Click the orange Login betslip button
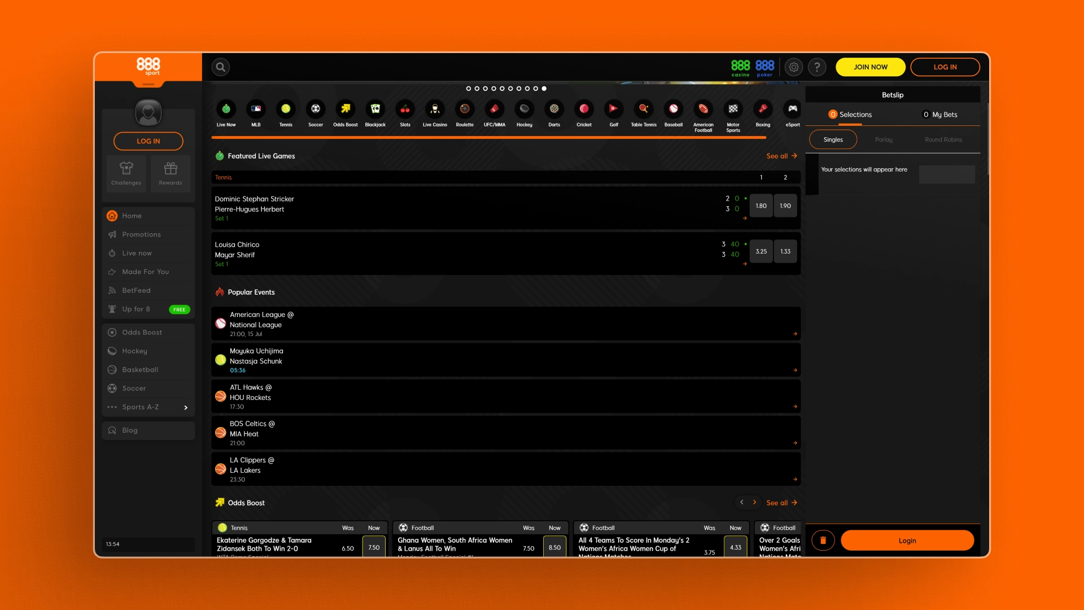1084x610 pixels. [x=907, y=541]
